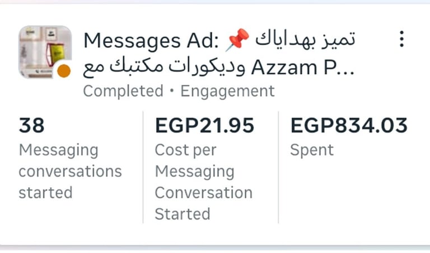This screenshot has height=253, width=430.
Task: Click the "Completed" status label
Action: click(123, 91)
